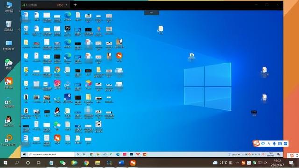299x168 pixels.
Task: Toggle Sogou Chinese/English mode via the 中 button
Action: pos(263,144)
